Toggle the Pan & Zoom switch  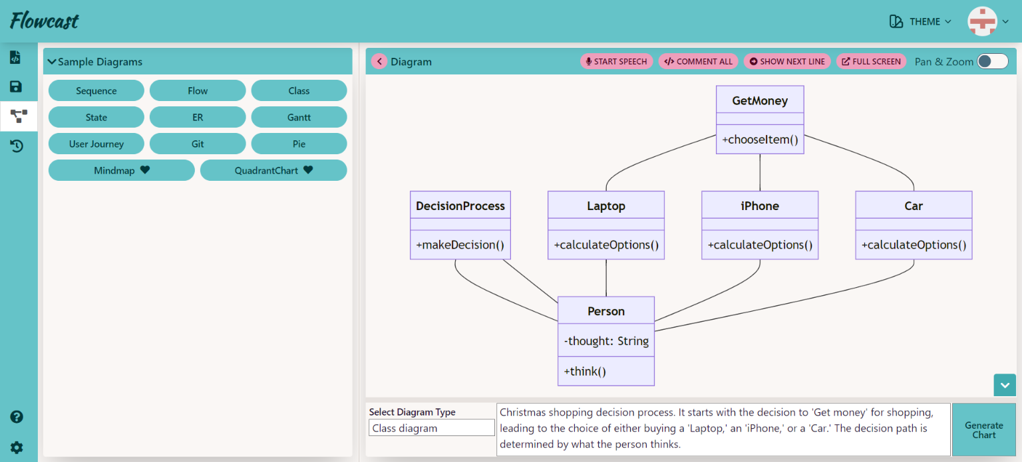(x=991, y=62)
